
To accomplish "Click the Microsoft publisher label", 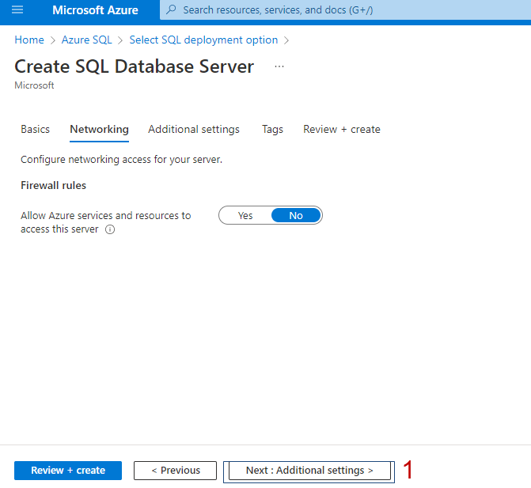I will click(34, 85).
